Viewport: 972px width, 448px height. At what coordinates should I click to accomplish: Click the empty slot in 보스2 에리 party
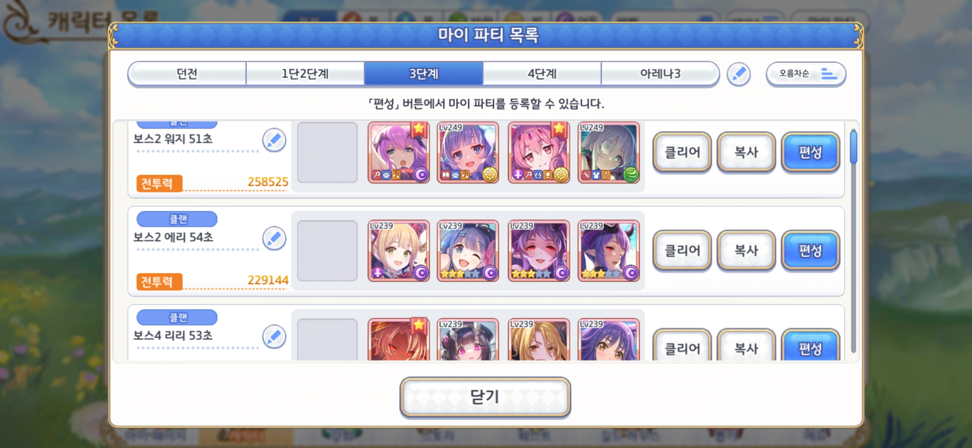(327, 251)
